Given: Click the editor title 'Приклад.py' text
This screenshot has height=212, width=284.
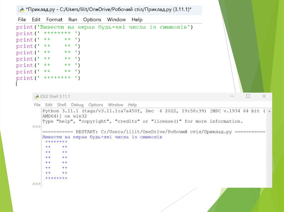Looking at the screenshot, I should (x=108, y=9).
